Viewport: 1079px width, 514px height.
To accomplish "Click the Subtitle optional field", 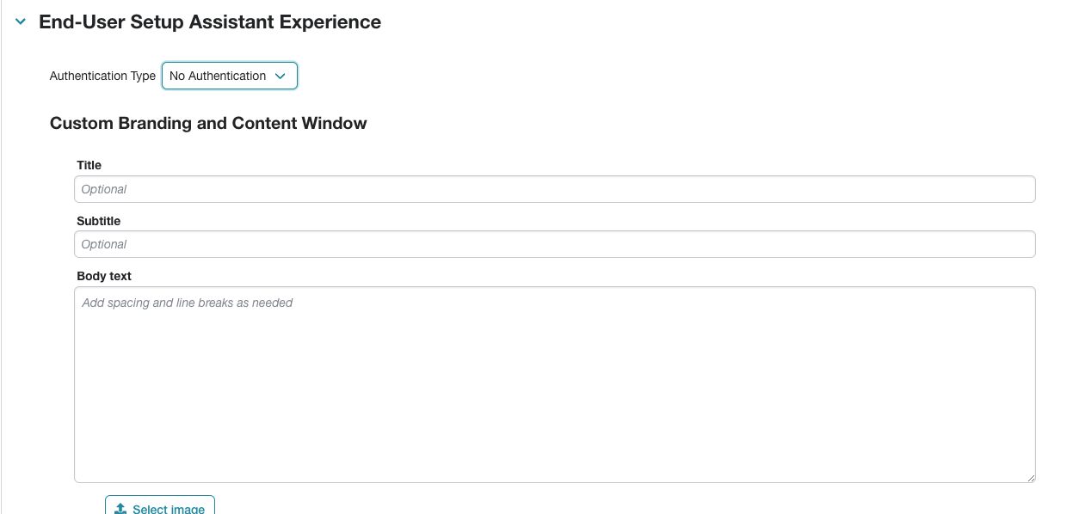I will pos(555,244).
